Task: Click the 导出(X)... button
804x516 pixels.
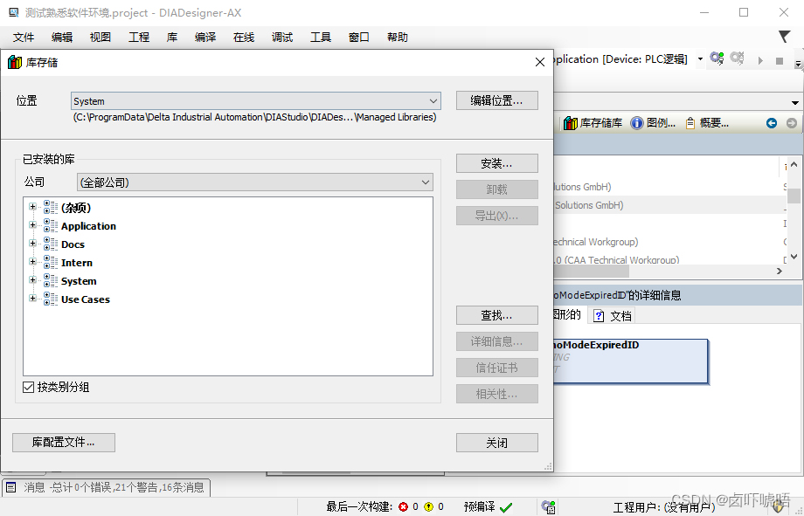Action: (497, 216)
